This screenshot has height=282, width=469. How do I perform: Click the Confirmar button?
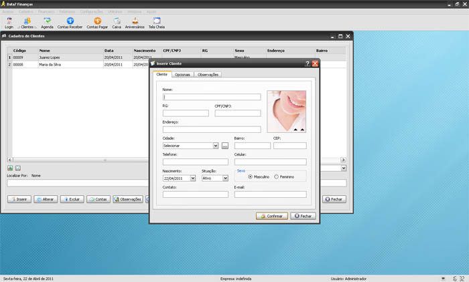pos(271,216)
